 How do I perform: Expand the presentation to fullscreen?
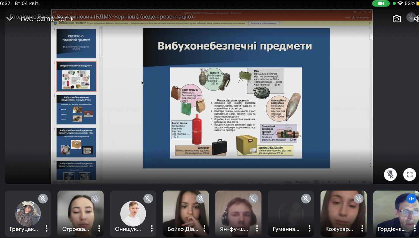click(x=409, y=175)
